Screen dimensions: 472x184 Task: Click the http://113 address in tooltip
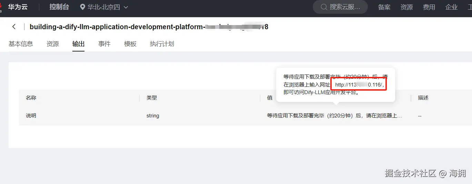pos(359,84)
